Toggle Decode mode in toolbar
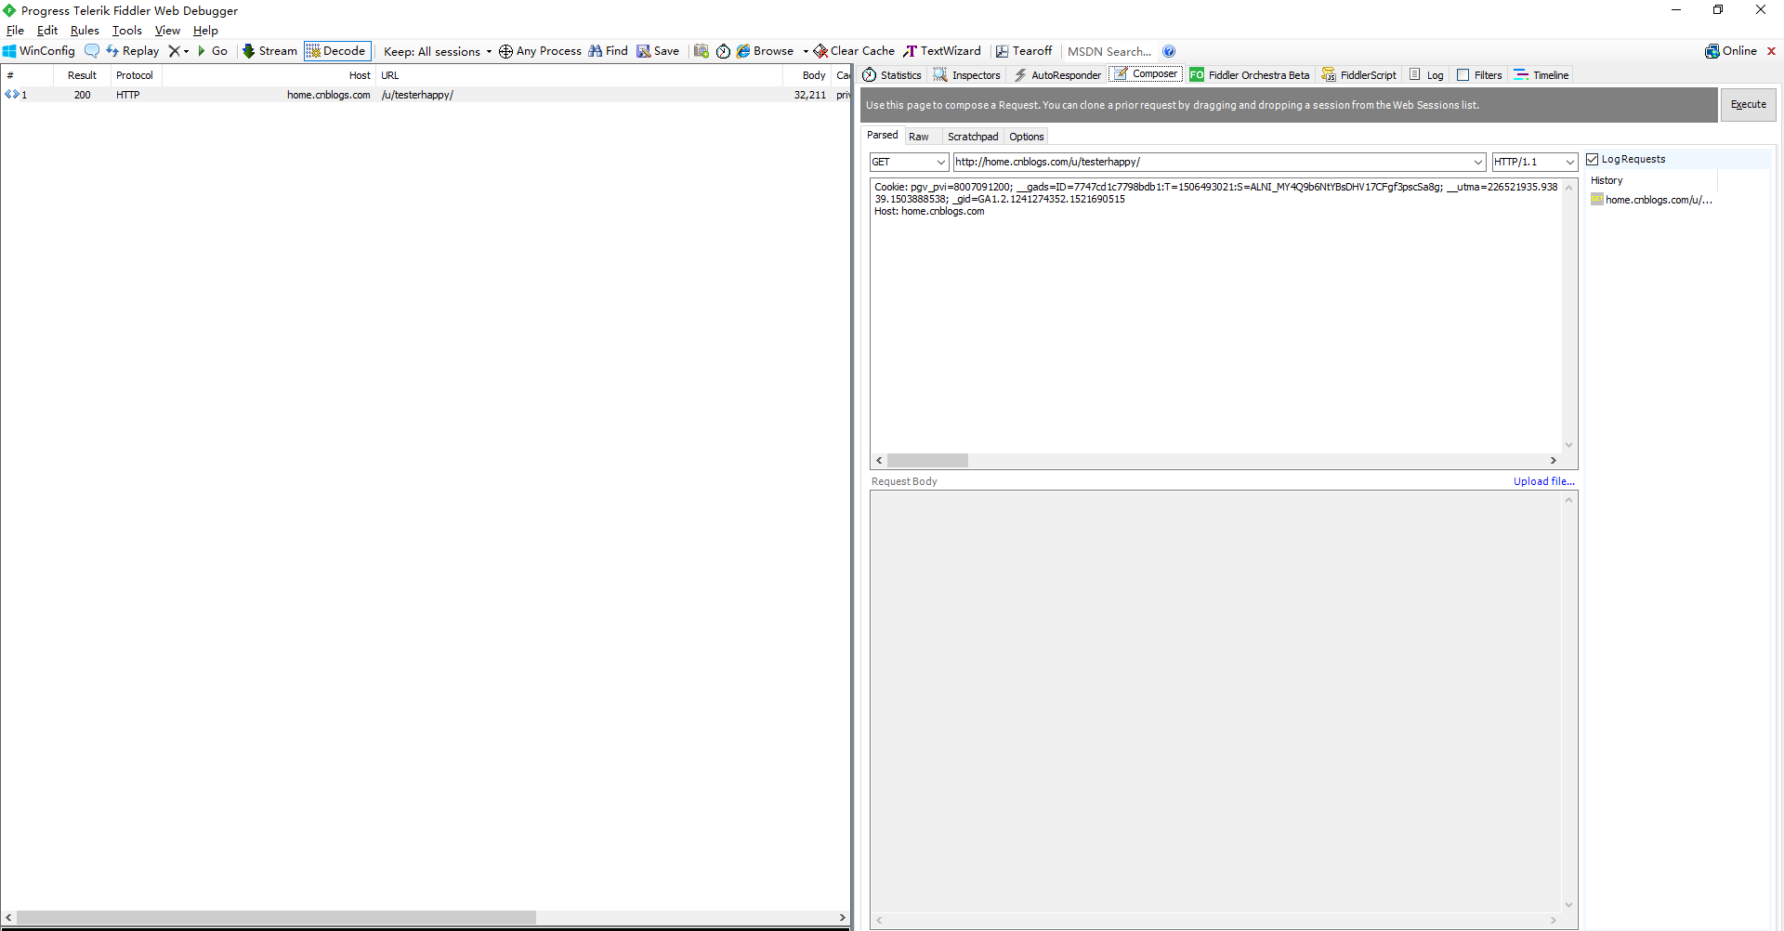Screen dimensions: 1784x931 [x=336, y=51]
